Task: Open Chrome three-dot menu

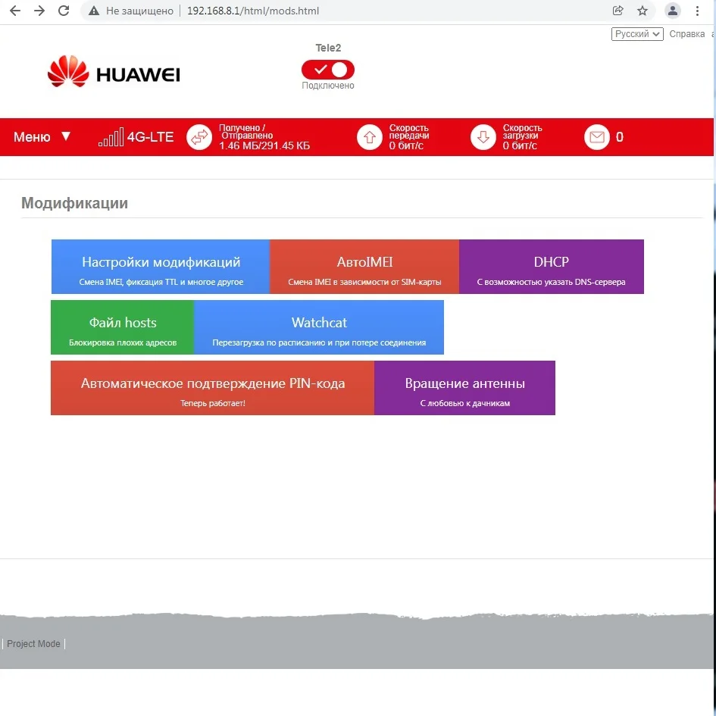Action: coord(697,11)
